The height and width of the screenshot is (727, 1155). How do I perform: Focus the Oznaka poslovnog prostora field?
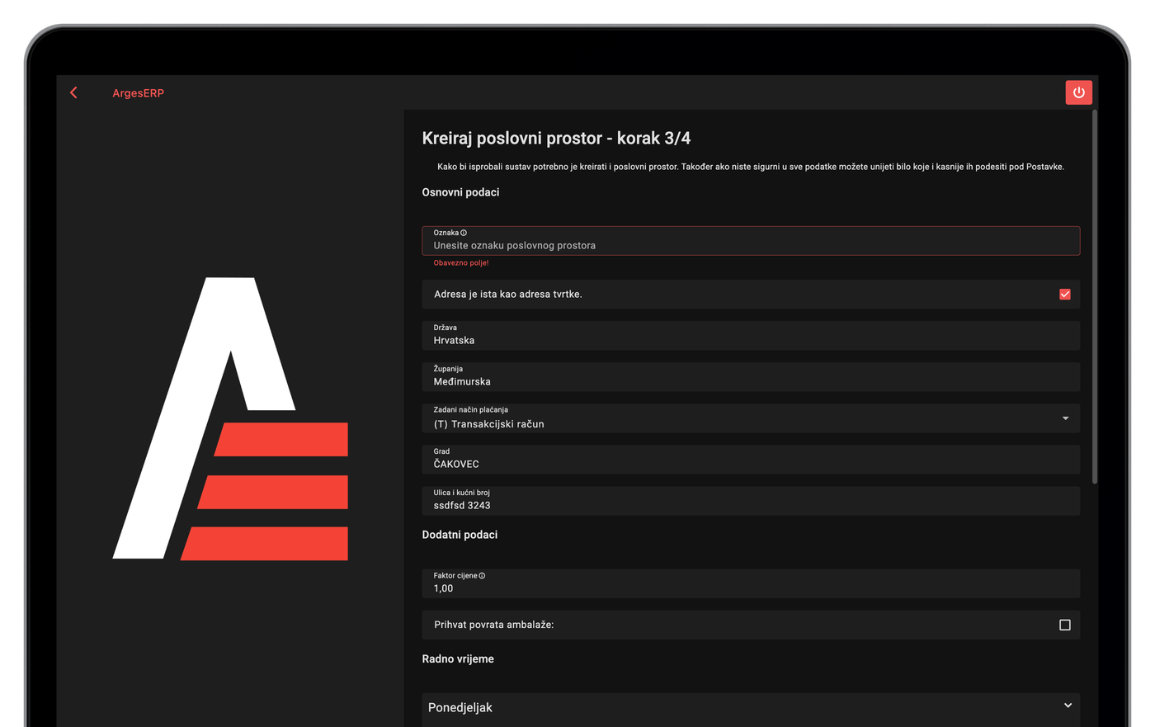(751, 241)
